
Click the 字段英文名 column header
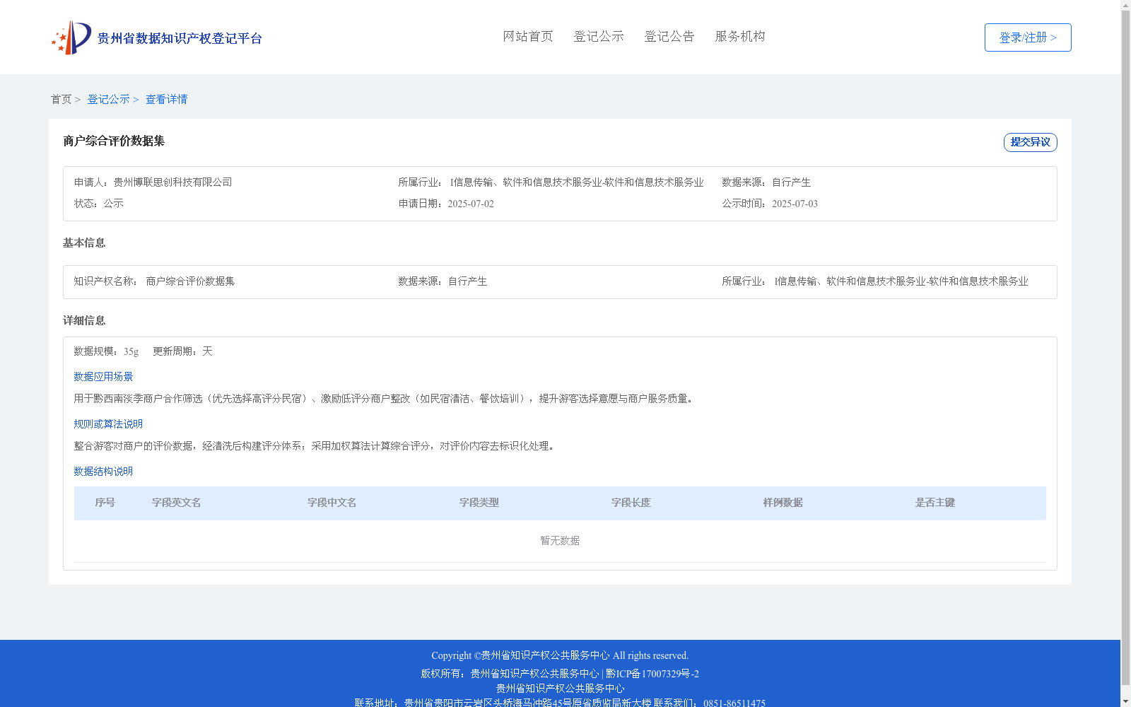pyautogui.click(x=177, y=503)
